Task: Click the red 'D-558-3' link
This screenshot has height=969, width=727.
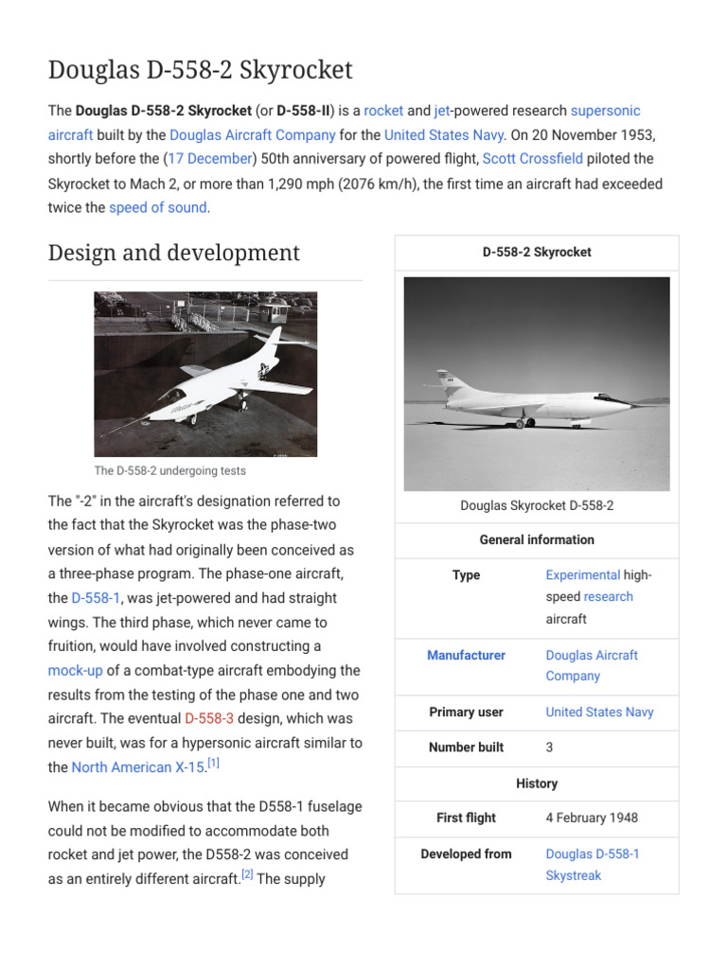Action: 209,719
